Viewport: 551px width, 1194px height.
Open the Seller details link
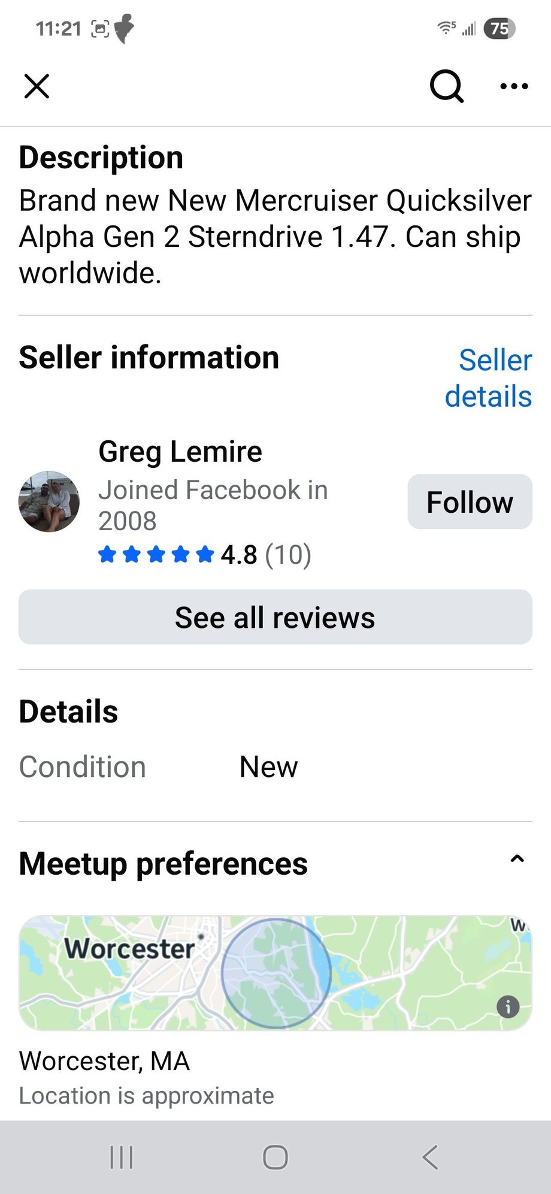[488, 378]
